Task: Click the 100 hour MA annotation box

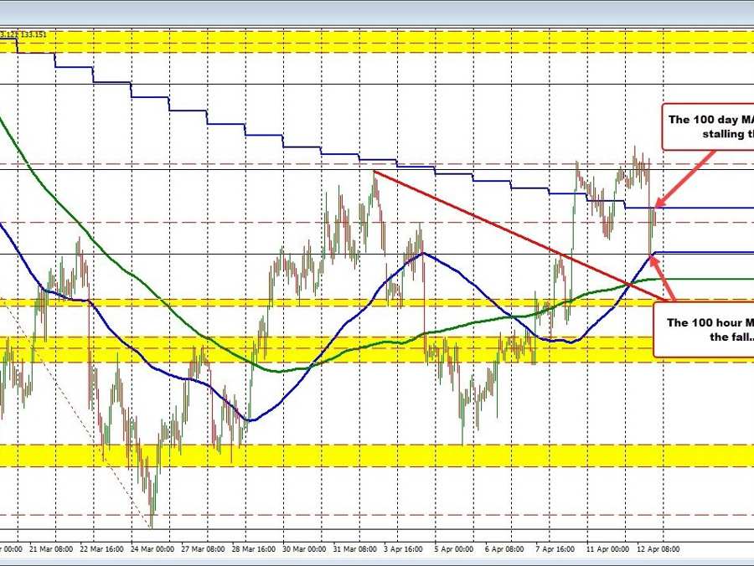Action: 704,328
